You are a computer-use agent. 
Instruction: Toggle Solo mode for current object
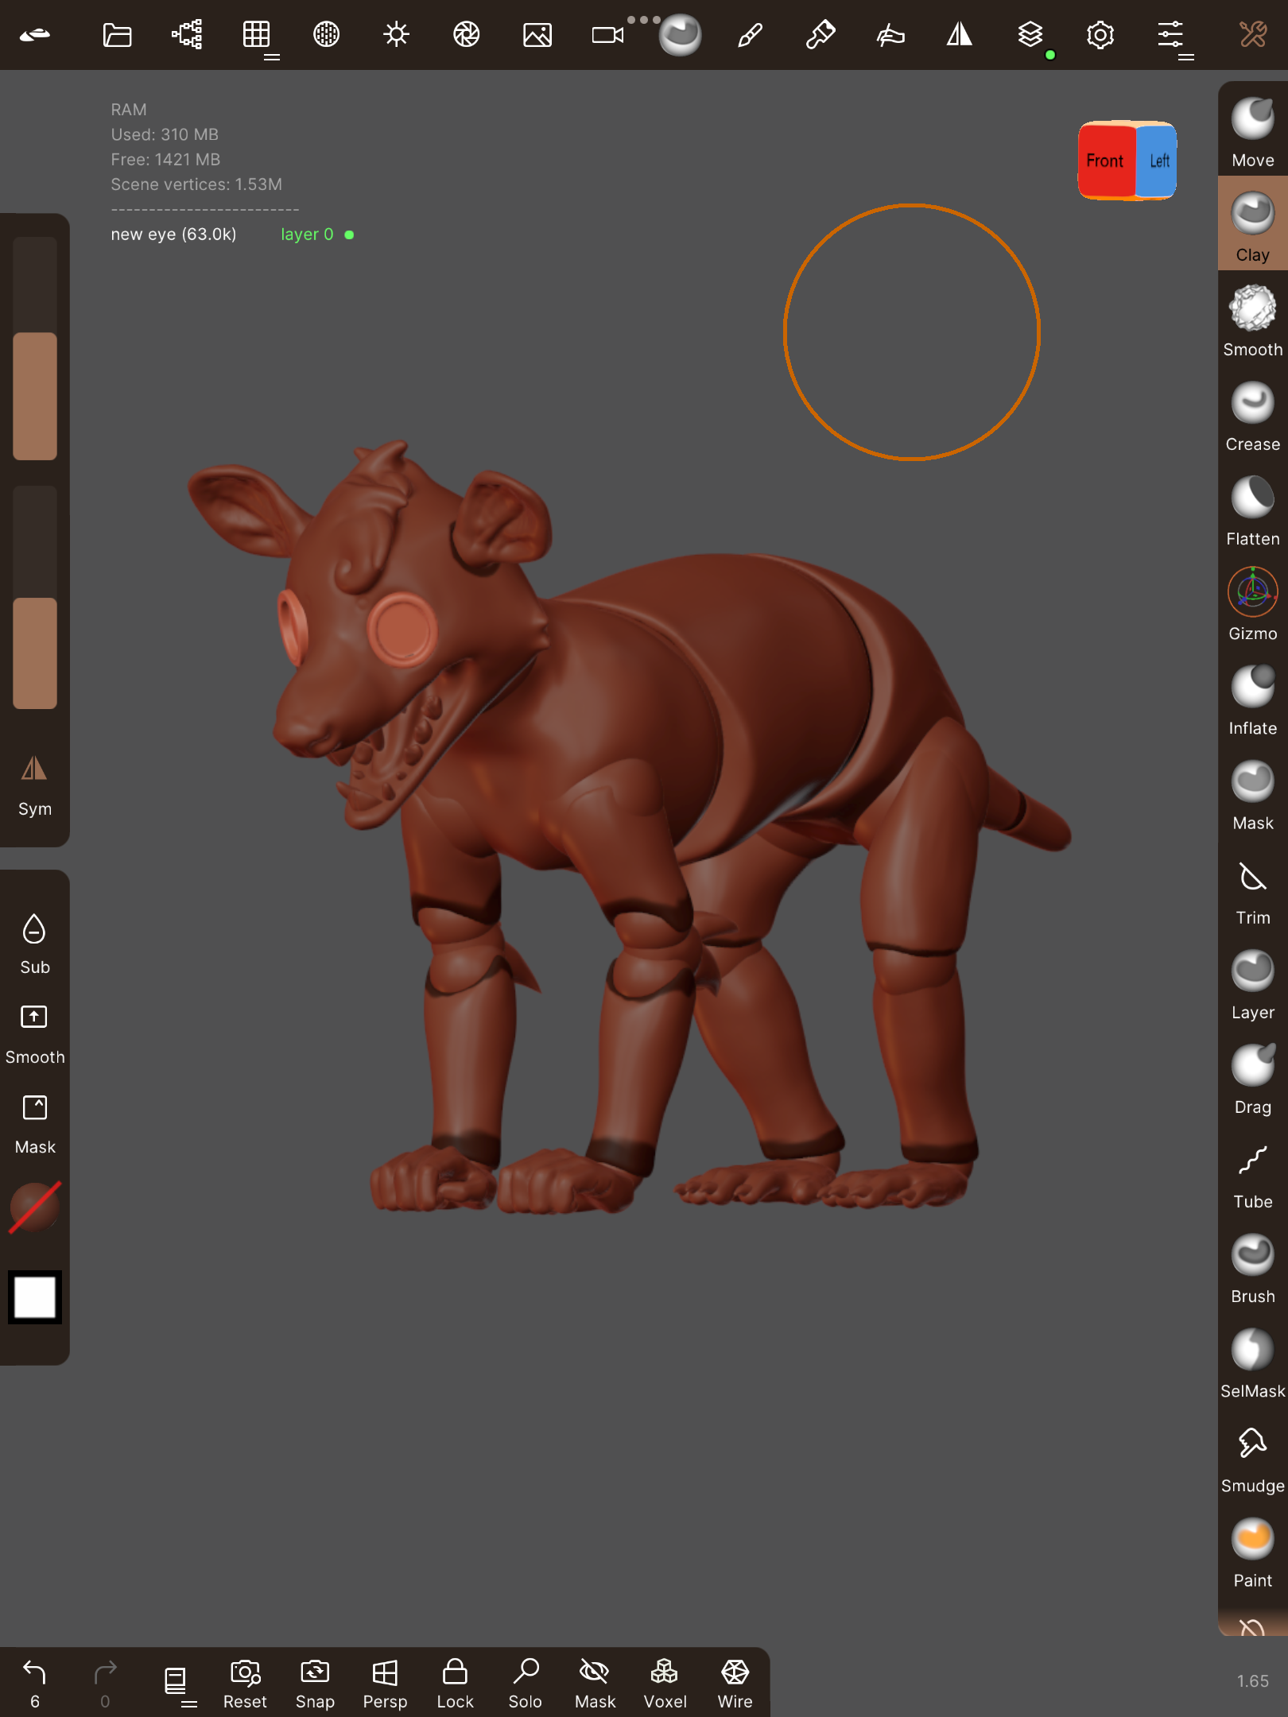525,1684
